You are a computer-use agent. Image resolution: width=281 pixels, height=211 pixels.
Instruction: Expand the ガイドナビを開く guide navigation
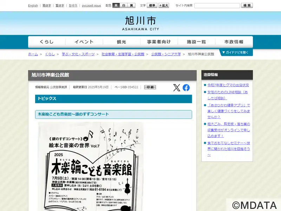tap(236, 52)
